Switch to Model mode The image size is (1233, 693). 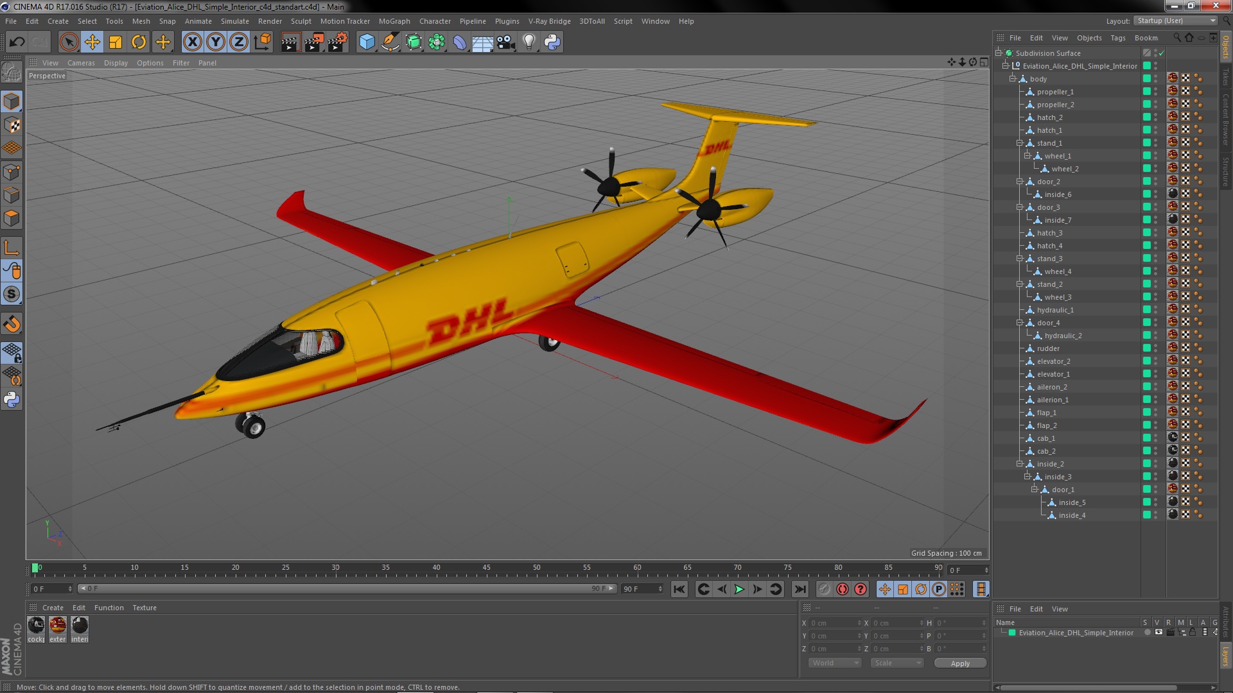[12, 101]
